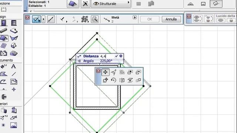Viewport: 237px width, 133px height.
Task: Select the Roof tool in toolbox
Action: point(4,38)
